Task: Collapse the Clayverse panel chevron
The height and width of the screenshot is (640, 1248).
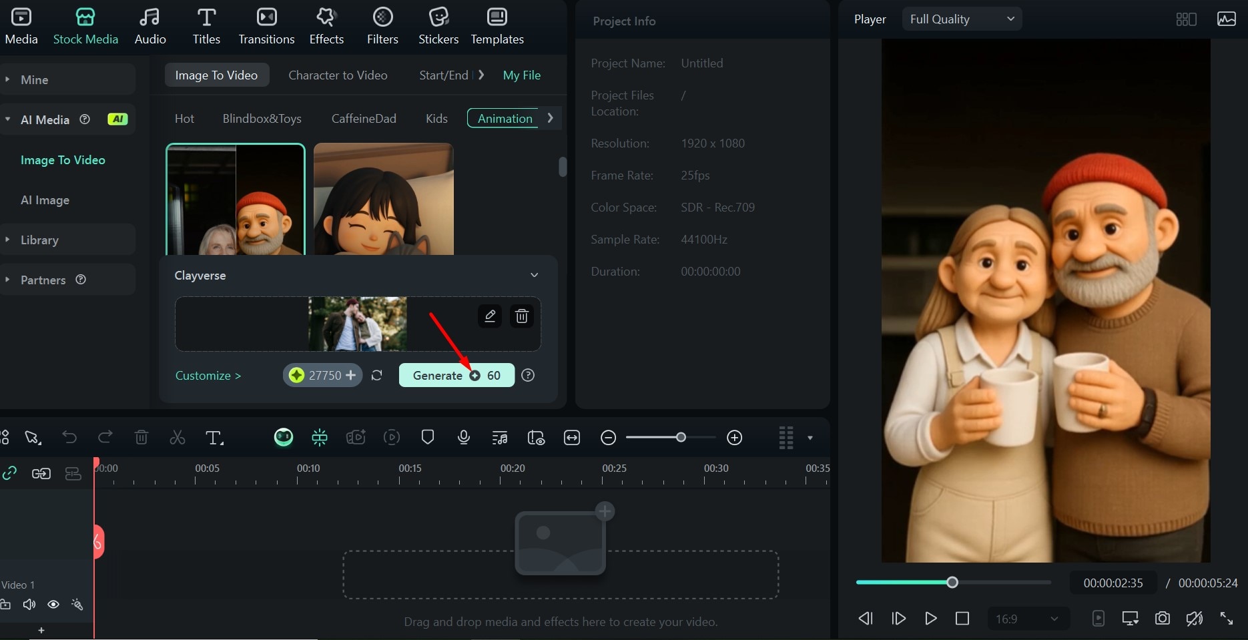Action: tap(534, 275)
